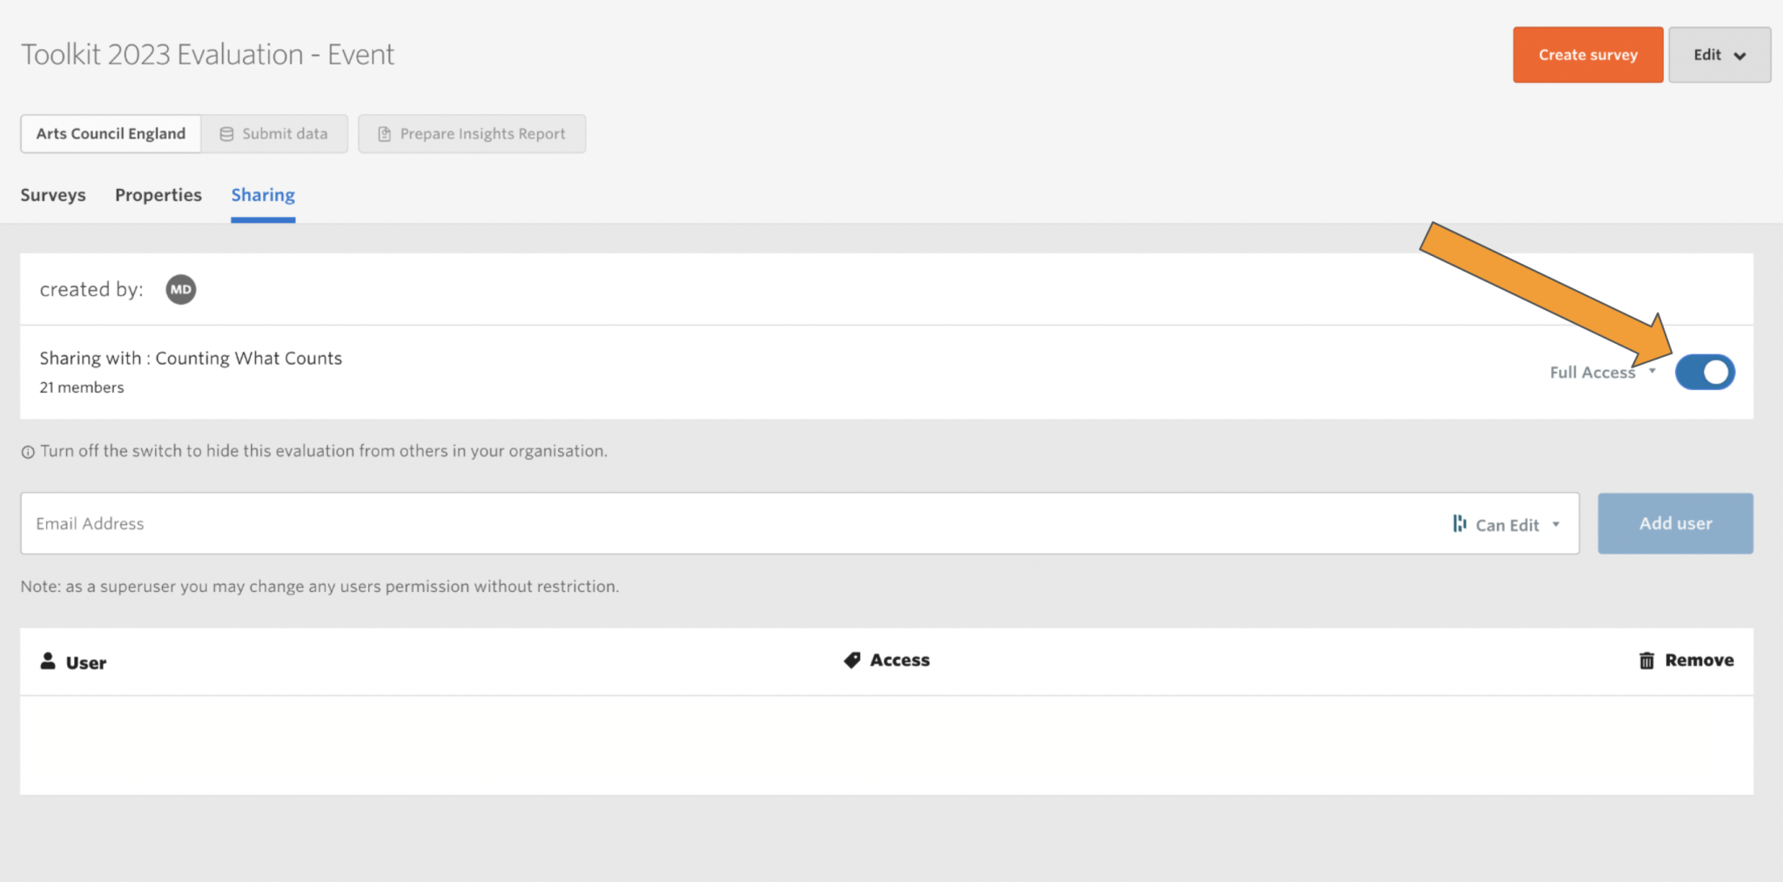Select the Sharing tab
The image size is (1783, 882).
(262, 195)
